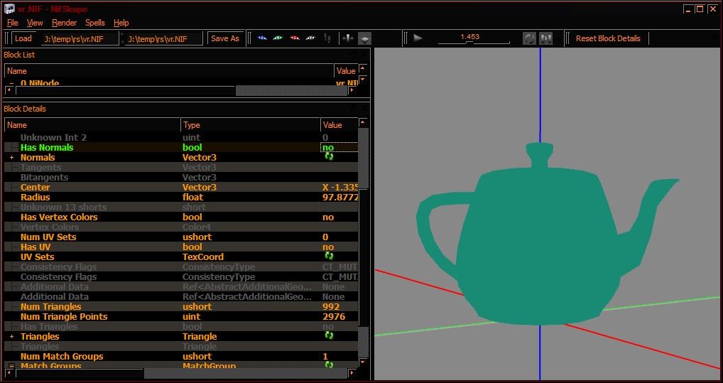Click Block List horizontal scroll right arrow

[353, 90]
